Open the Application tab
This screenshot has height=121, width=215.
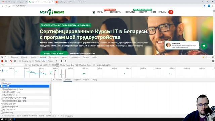[76, 57]
